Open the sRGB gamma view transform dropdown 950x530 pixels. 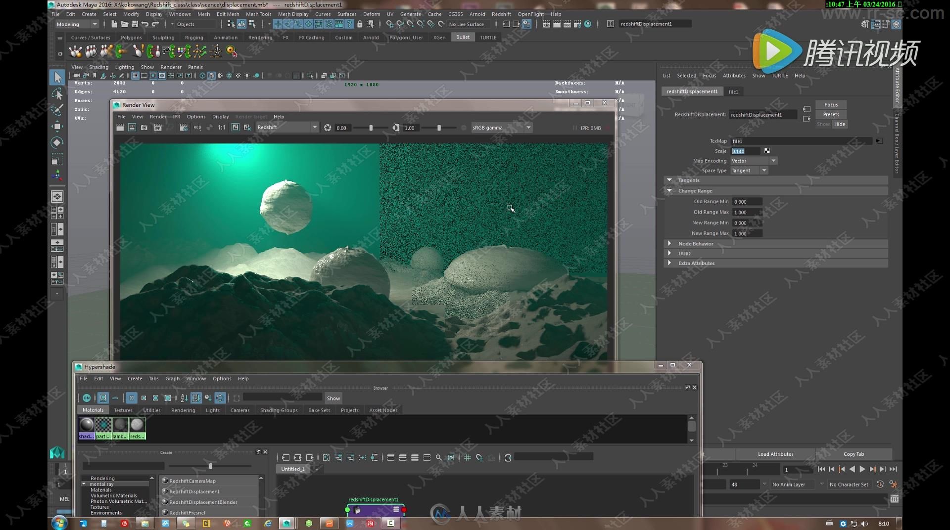pyautogui.click(x=502, y=128)
